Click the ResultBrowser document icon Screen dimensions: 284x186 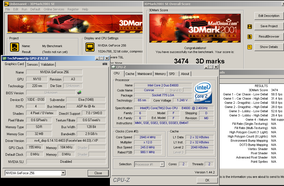[x=250, y=37]
